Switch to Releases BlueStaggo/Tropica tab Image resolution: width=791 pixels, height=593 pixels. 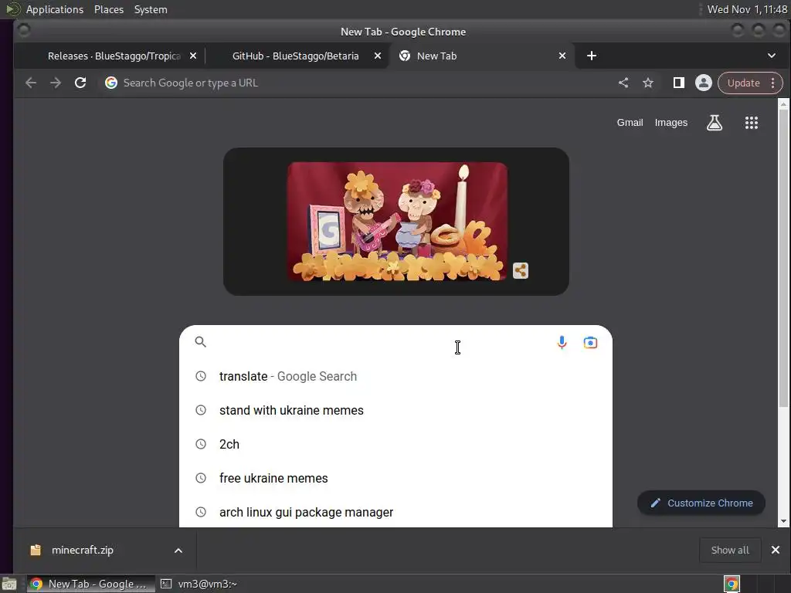(x=114, y=56)
